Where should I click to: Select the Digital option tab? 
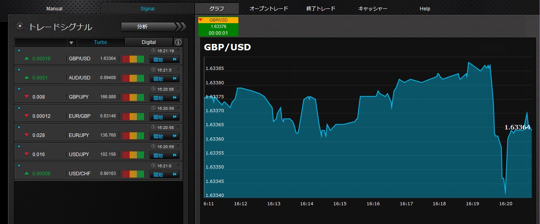point(149,42)
